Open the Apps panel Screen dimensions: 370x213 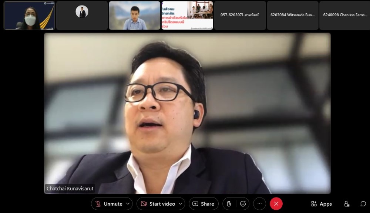tap(322, 204)
